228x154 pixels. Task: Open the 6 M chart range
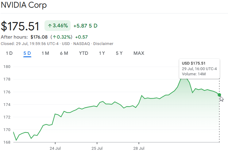click(64, 53)
